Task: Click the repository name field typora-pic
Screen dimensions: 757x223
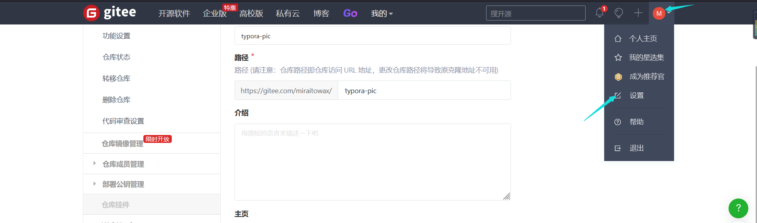Action: coord(372,36)
